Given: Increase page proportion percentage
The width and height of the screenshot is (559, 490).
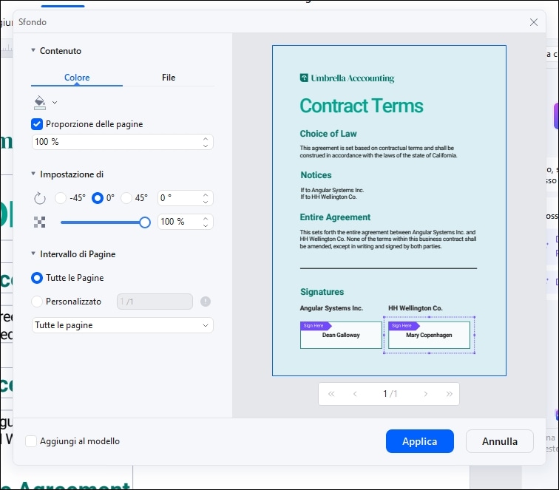Looking at the screenshot, I should tap(206, 139).
